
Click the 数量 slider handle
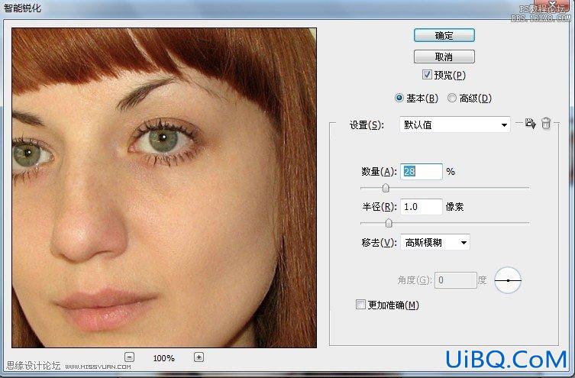386,188
